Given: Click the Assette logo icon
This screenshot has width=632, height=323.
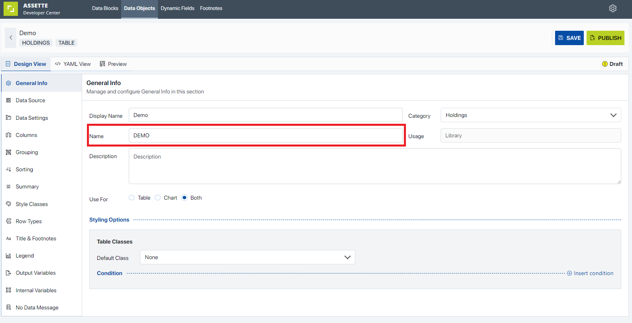Looking at the screenshot, I should [x=11, y=9].
